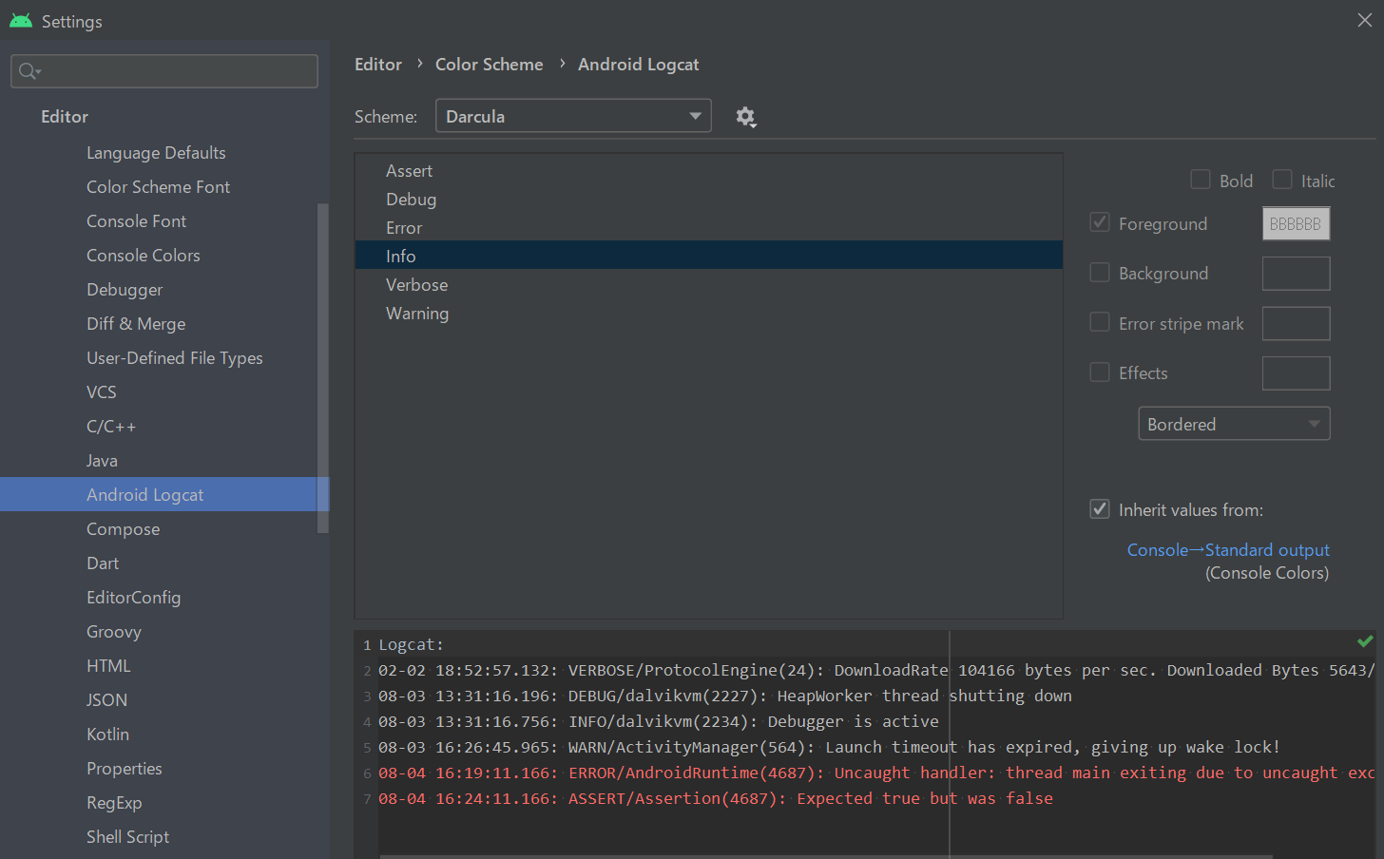Click the Color Scheme breadcrumb
This screenshot has height=859, width=1384.
[x=490, y=65]
